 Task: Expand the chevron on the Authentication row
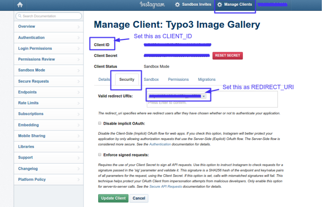[79, 38]
